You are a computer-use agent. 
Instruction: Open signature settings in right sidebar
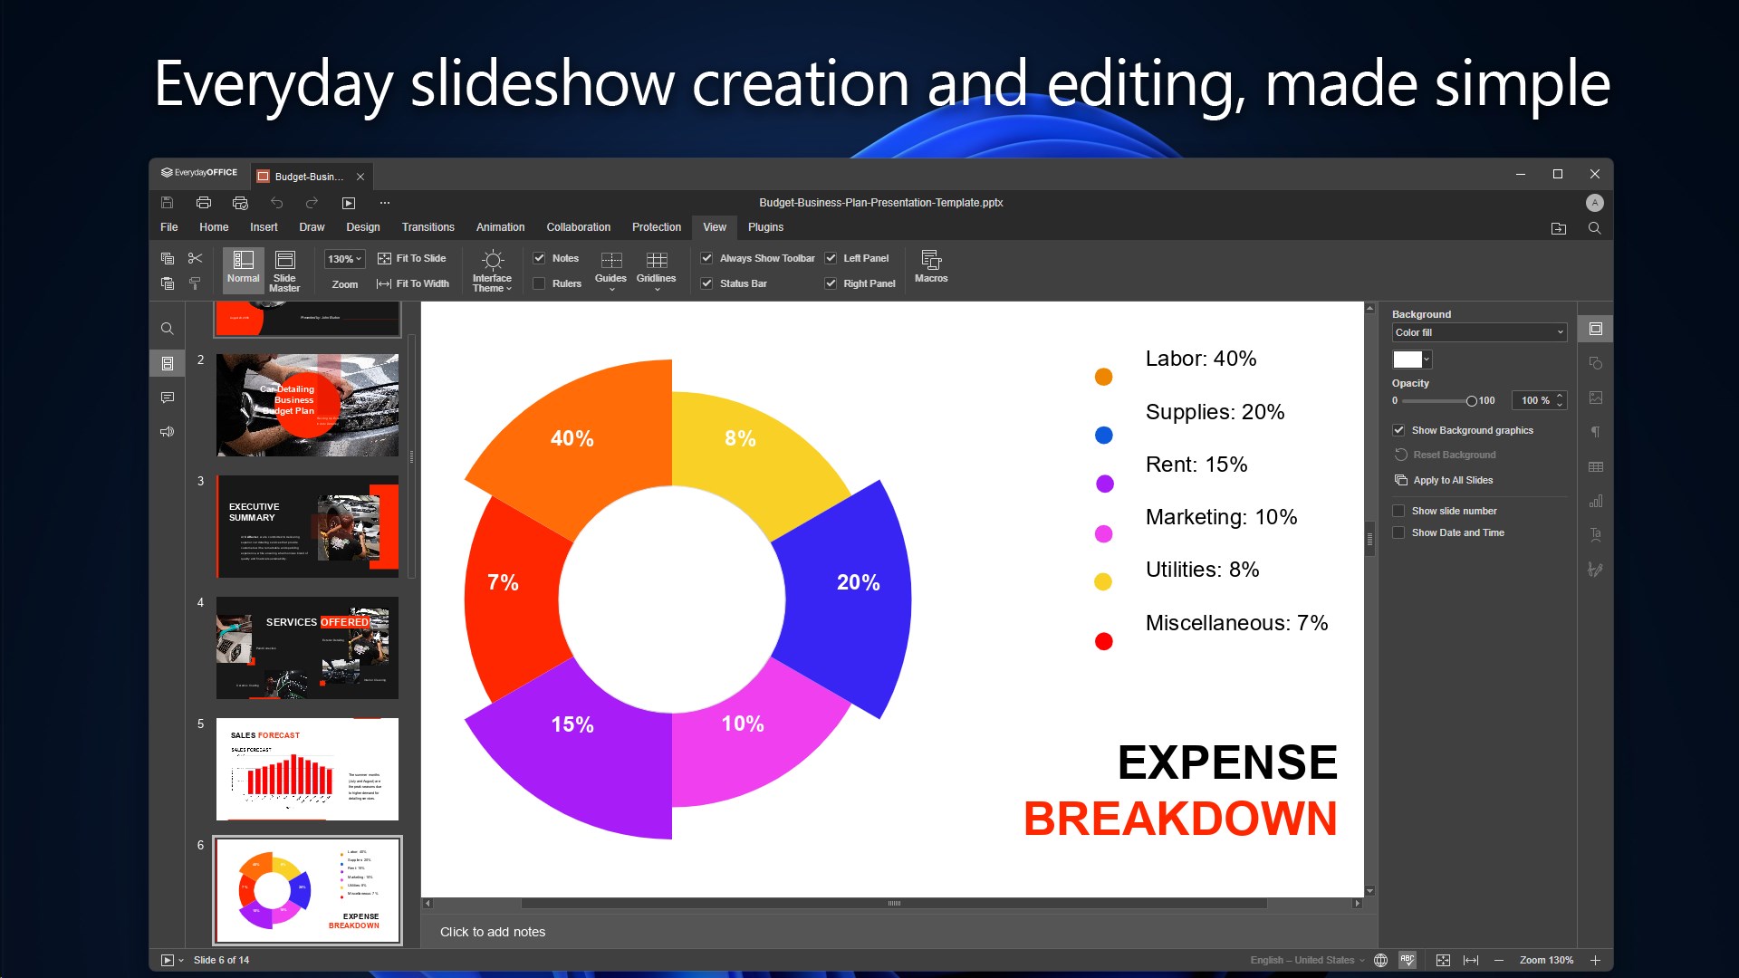(1596, 570)
